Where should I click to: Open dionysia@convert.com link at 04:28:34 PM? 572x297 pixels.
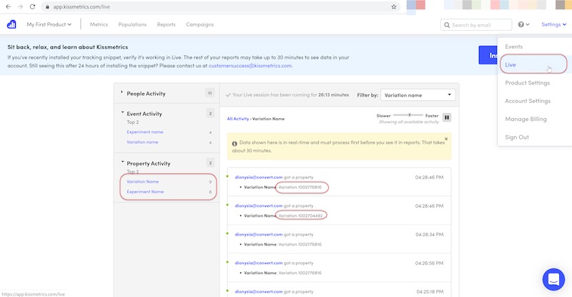[259, 235]
